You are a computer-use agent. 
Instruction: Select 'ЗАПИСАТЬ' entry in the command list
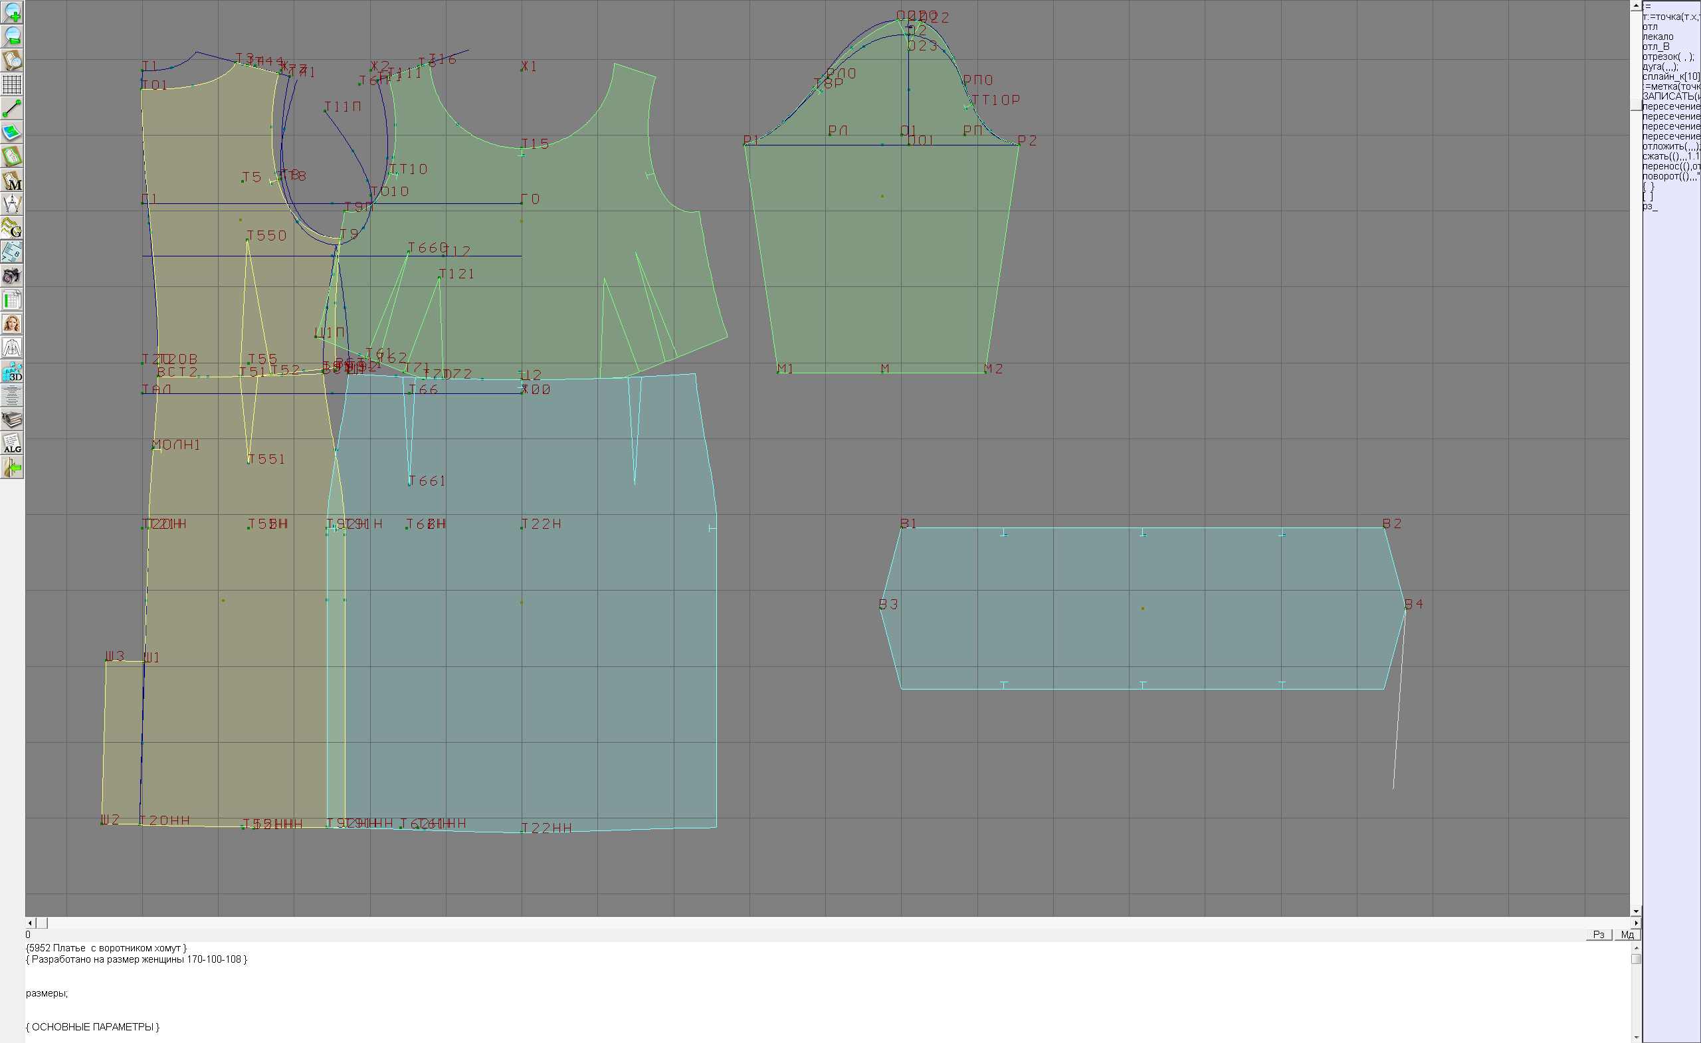click(1670, 96)
